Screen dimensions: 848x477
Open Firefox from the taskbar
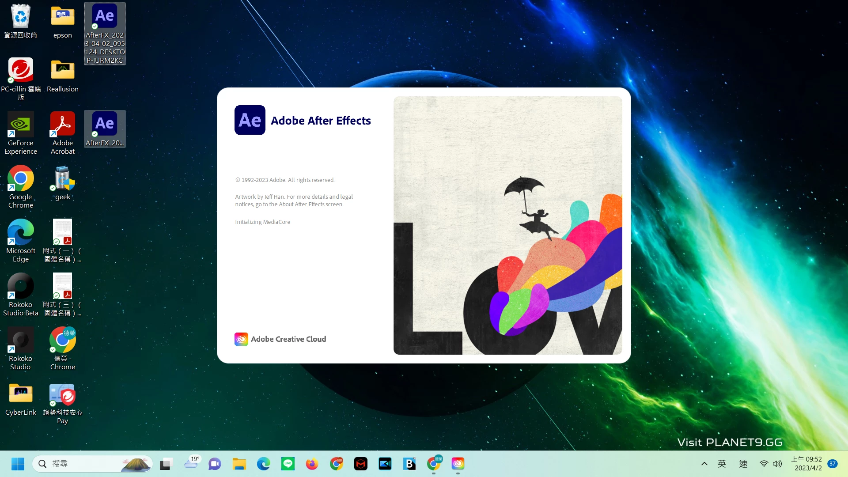[312, 464]
